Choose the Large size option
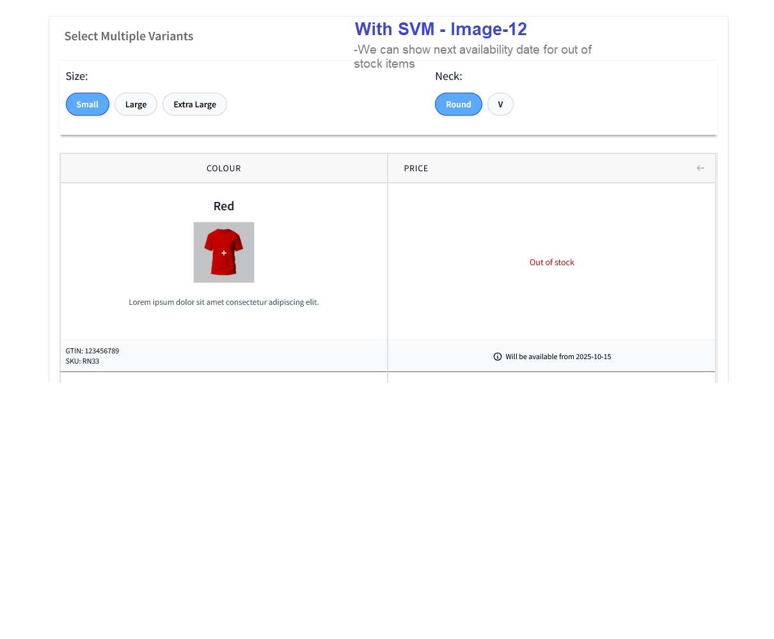The width and height of the screenshot is (774, 639). [x=136, y=104]
